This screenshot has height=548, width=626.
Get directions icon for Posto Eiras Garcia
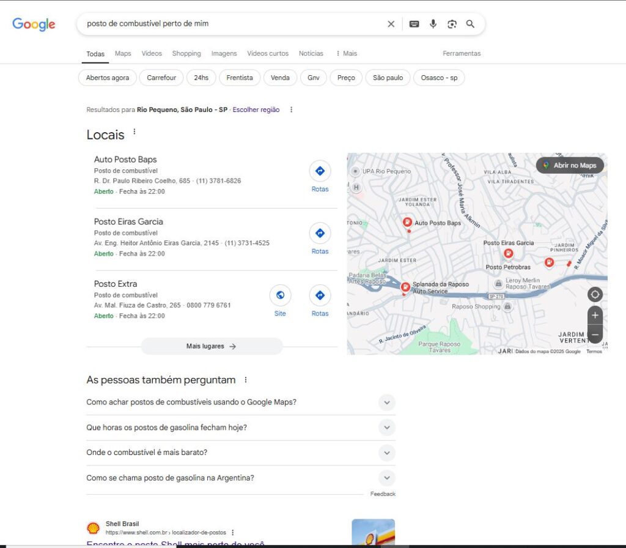[x=320, y=233]
